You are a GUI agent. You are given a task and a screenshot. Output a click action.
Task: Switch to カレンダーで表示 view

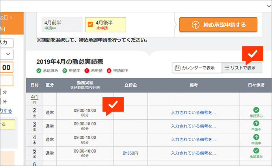click(x=197, y=68)
